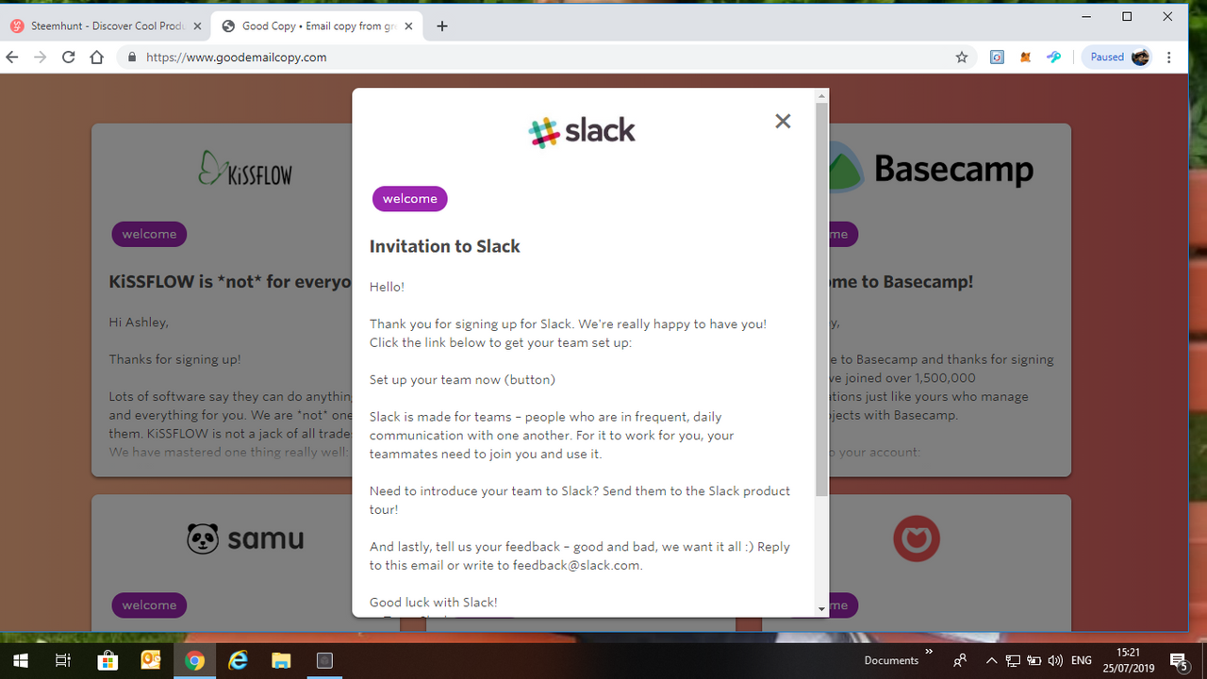Open a new browser tab
1207x679 pixels.
(442, 26)
